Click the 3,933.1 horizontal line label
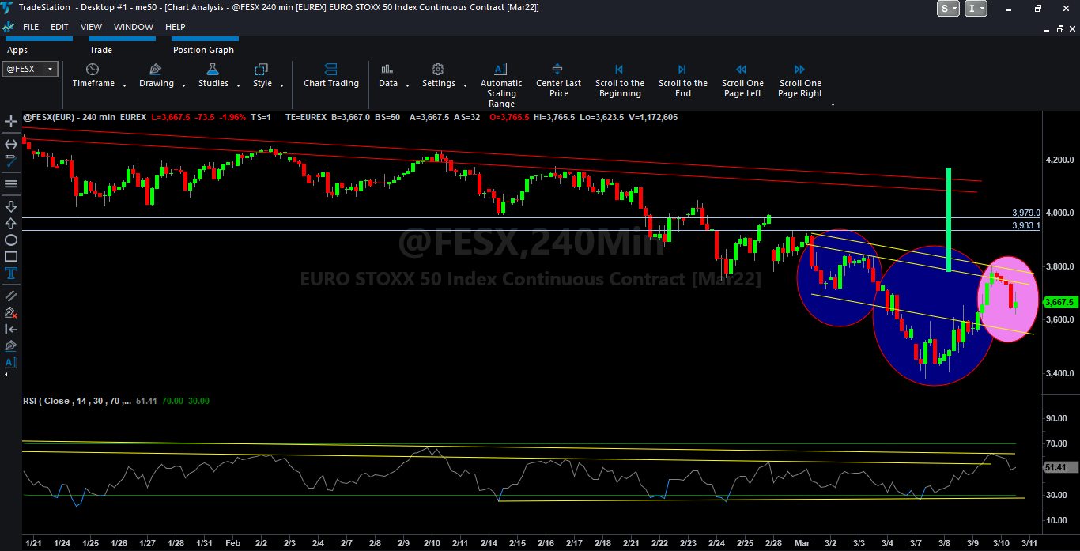The image size is (1080, 551). (1025, 225)
